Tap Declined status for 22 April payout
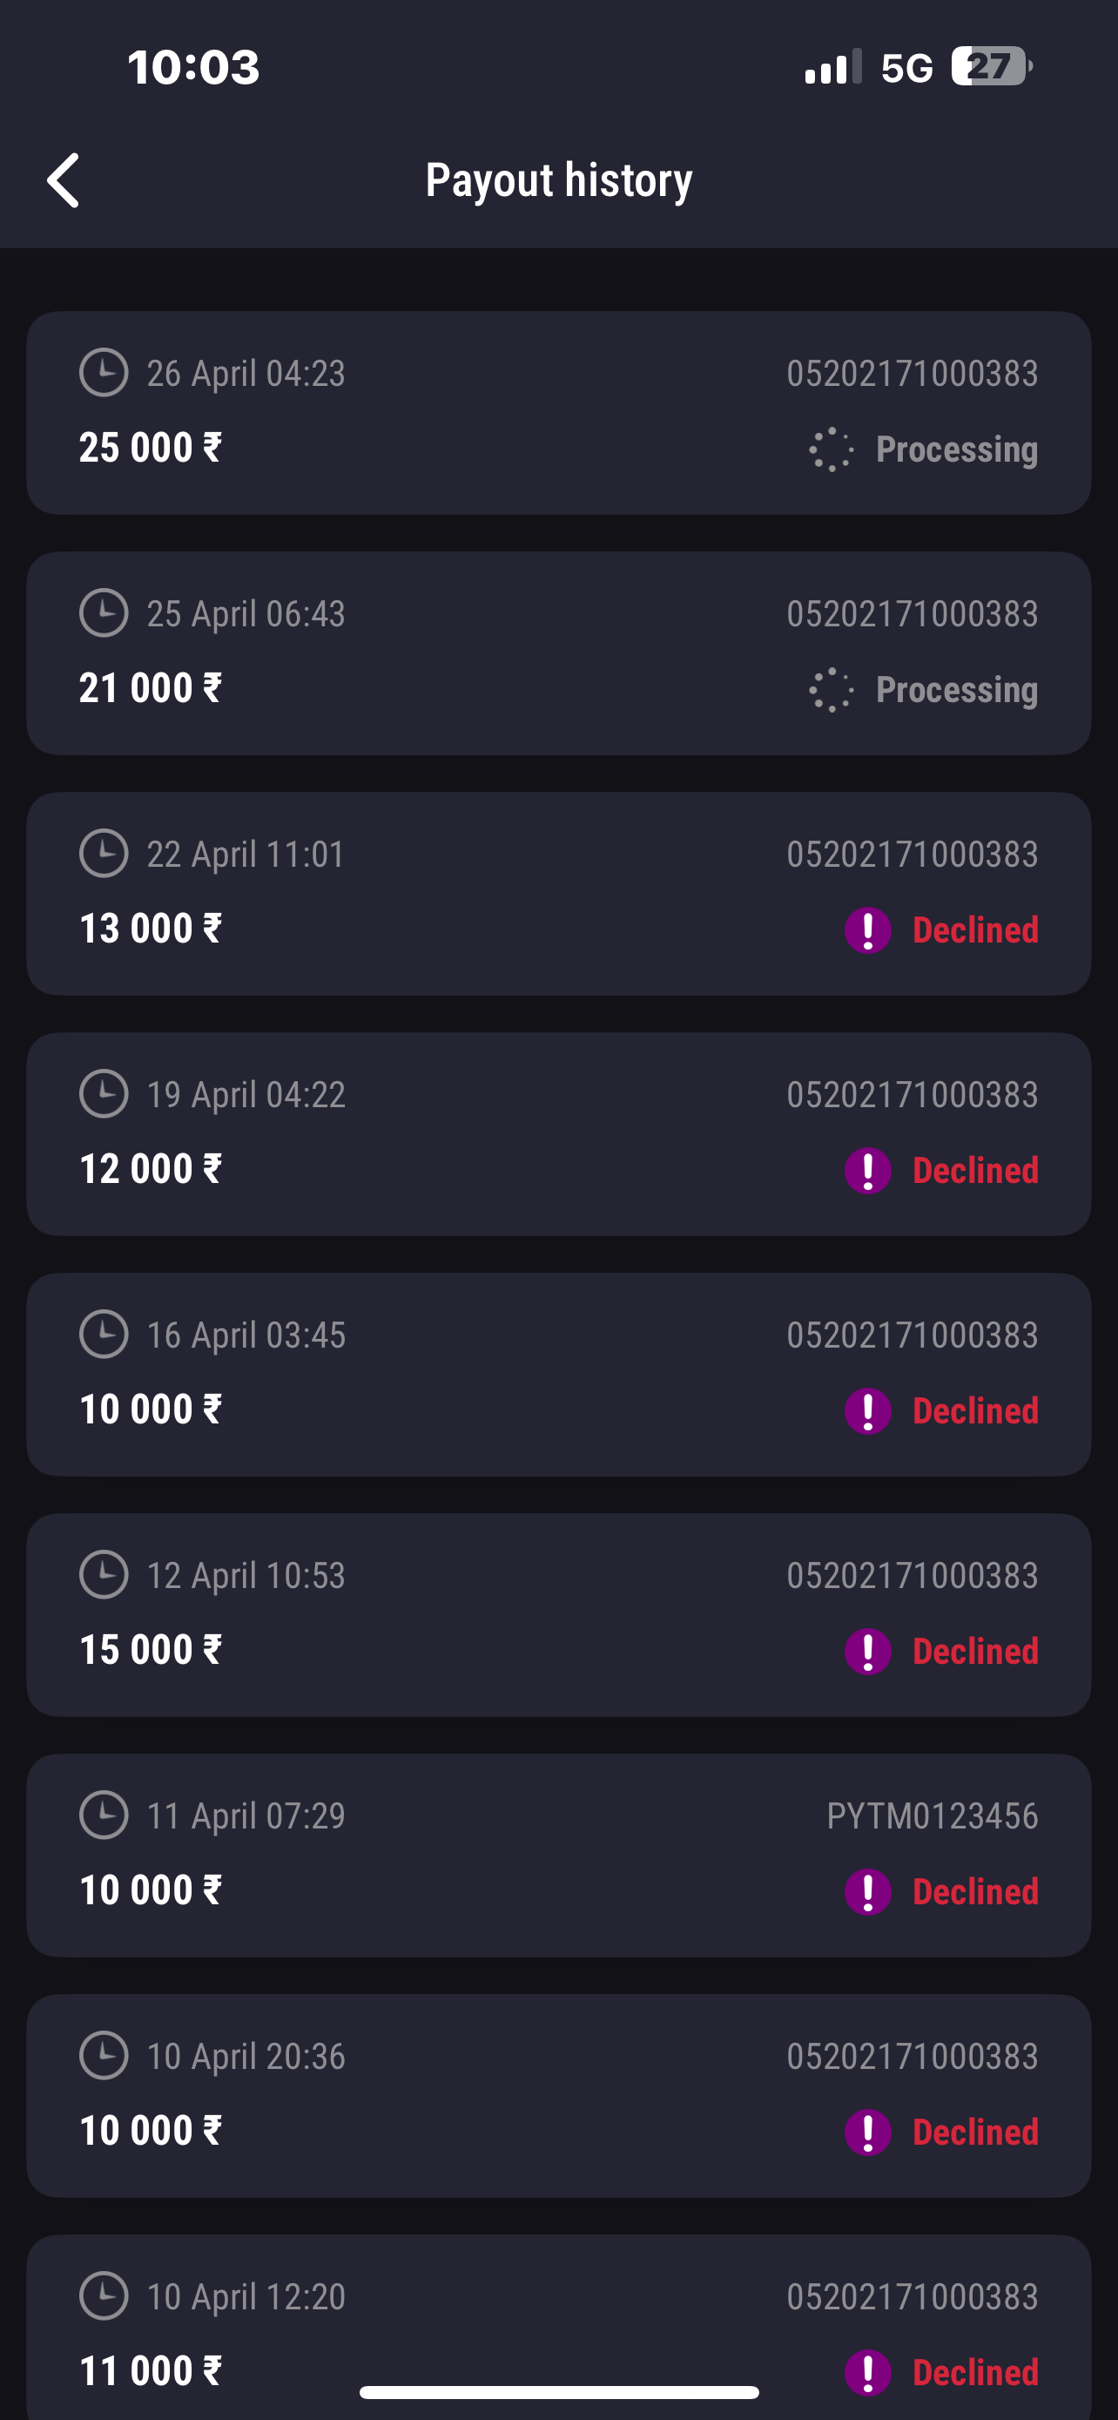This screenshot has height=2420, width=1118. pos(975,930)
